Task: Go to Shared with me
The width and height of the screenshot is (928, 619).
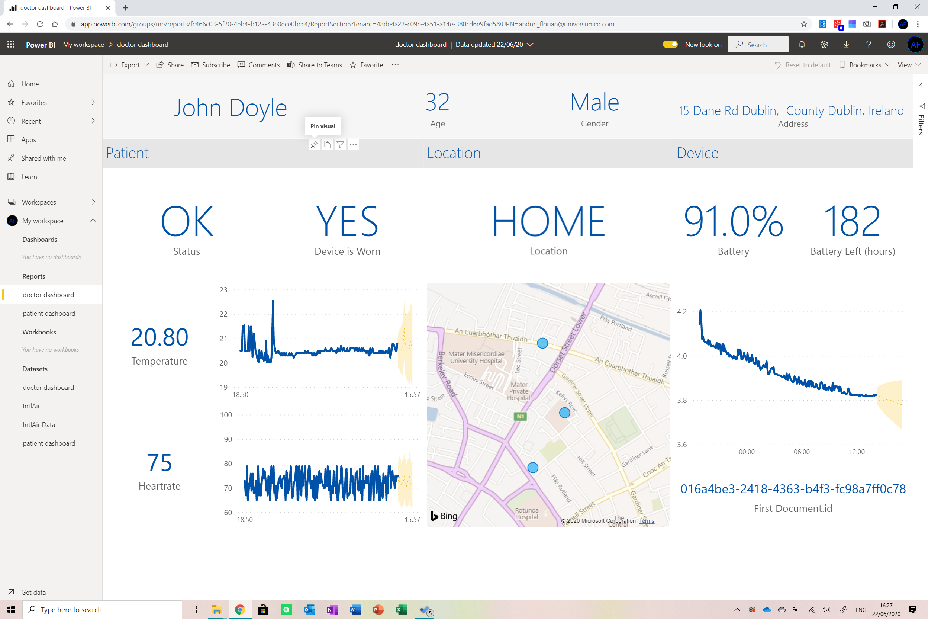Action: (43, 158)
